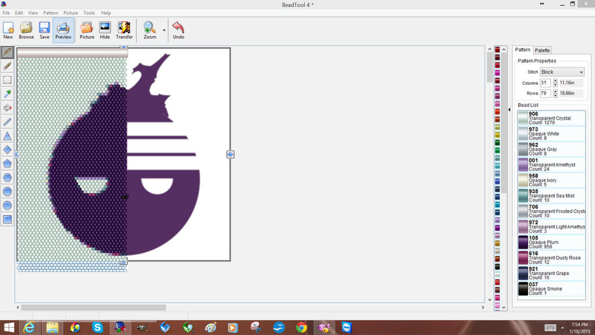Viewport: 595px width, 335px height.
Task: Hide the background picture
Action: click(105, 30)
